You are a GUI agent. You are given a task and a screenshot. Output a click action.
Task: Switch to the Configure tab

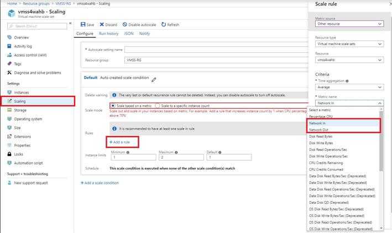coord(85,34)
